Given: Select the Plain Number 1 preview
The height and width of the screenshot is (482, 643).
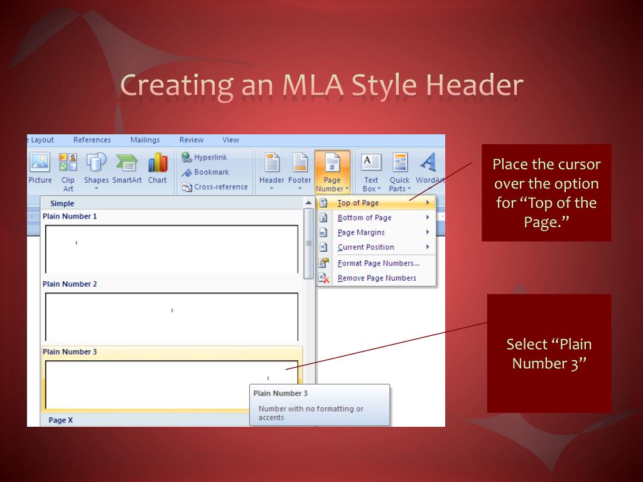Looking at the screenshot, I should pos(172,249).
